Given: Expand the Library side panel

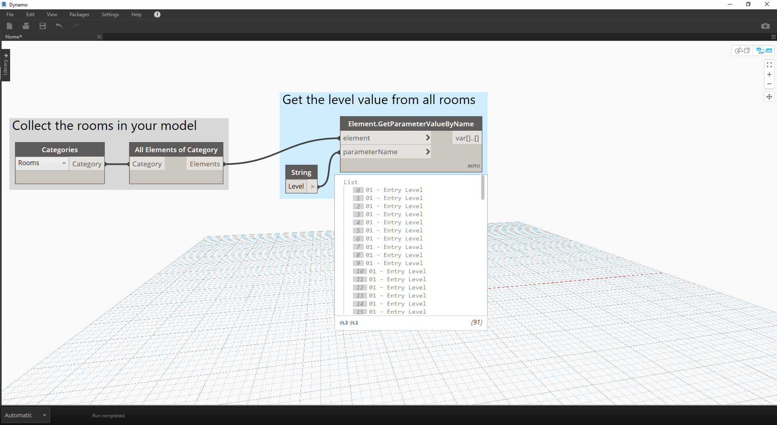Looking at the screenshot, I should (6, 65).
